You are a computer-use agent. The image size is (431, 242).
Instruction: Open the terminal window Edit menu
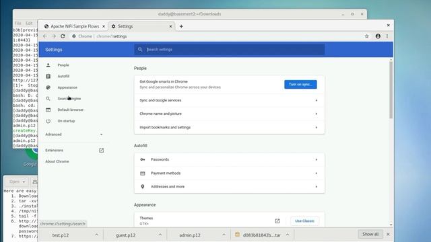pyautogui.click(x=29, y=24)
